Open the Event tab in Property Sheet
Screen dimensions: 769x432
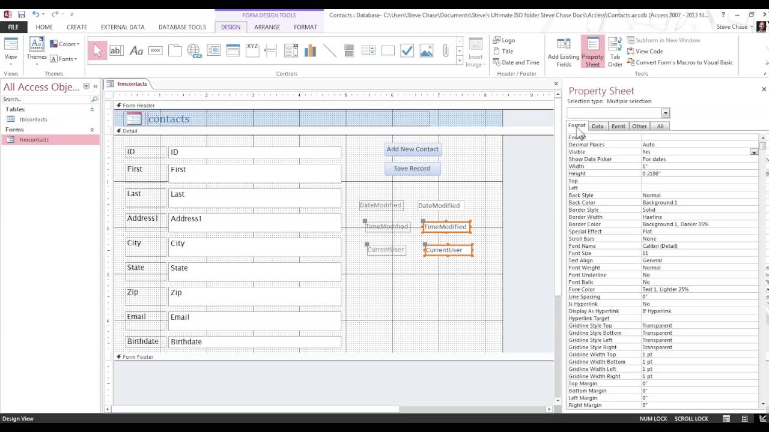click(x=618, y=126)
